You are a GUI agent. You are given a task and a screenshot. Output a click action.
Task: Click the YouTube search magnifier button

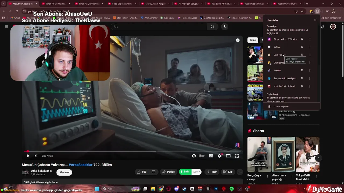click(x=212, y=27)
